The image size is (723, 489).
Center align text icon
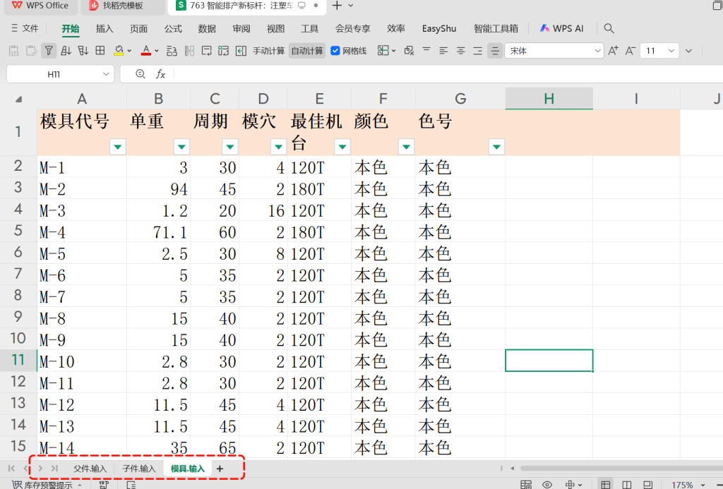[x=460, y=51]
